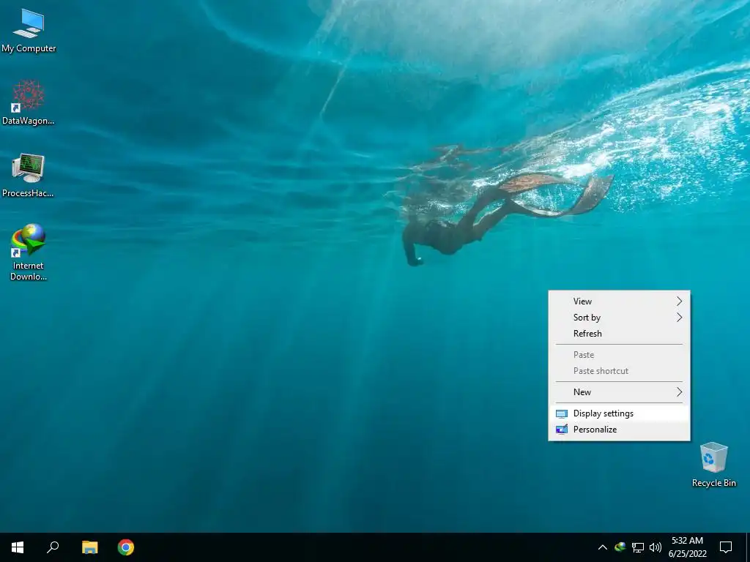Screen dimensions: 750x562
Task: Select the ProcessHacker desktop icon
Action: (x=29, y=175)
